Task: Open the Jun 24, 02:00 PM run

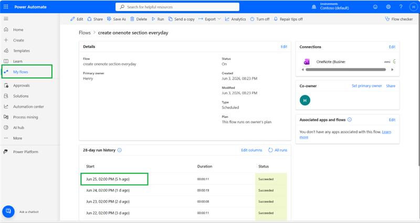Action: [x=108, y=191]
